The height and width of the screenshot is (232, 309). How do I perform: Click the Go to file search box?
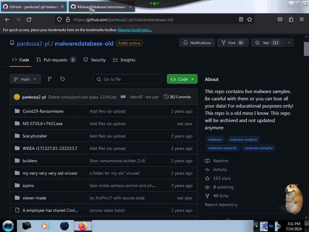coord(127,79)
